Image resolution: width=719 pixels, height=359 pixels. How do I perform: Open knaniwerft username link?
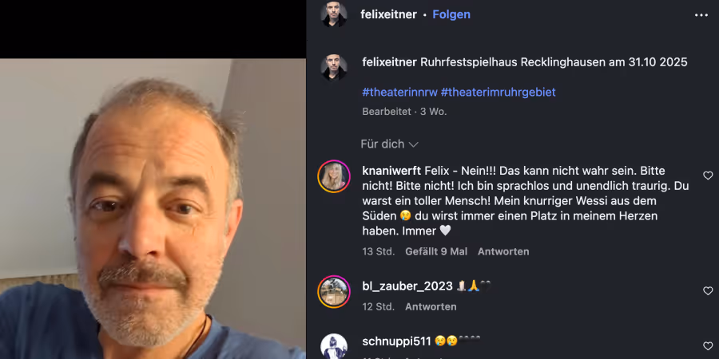[x=391, y=171]
